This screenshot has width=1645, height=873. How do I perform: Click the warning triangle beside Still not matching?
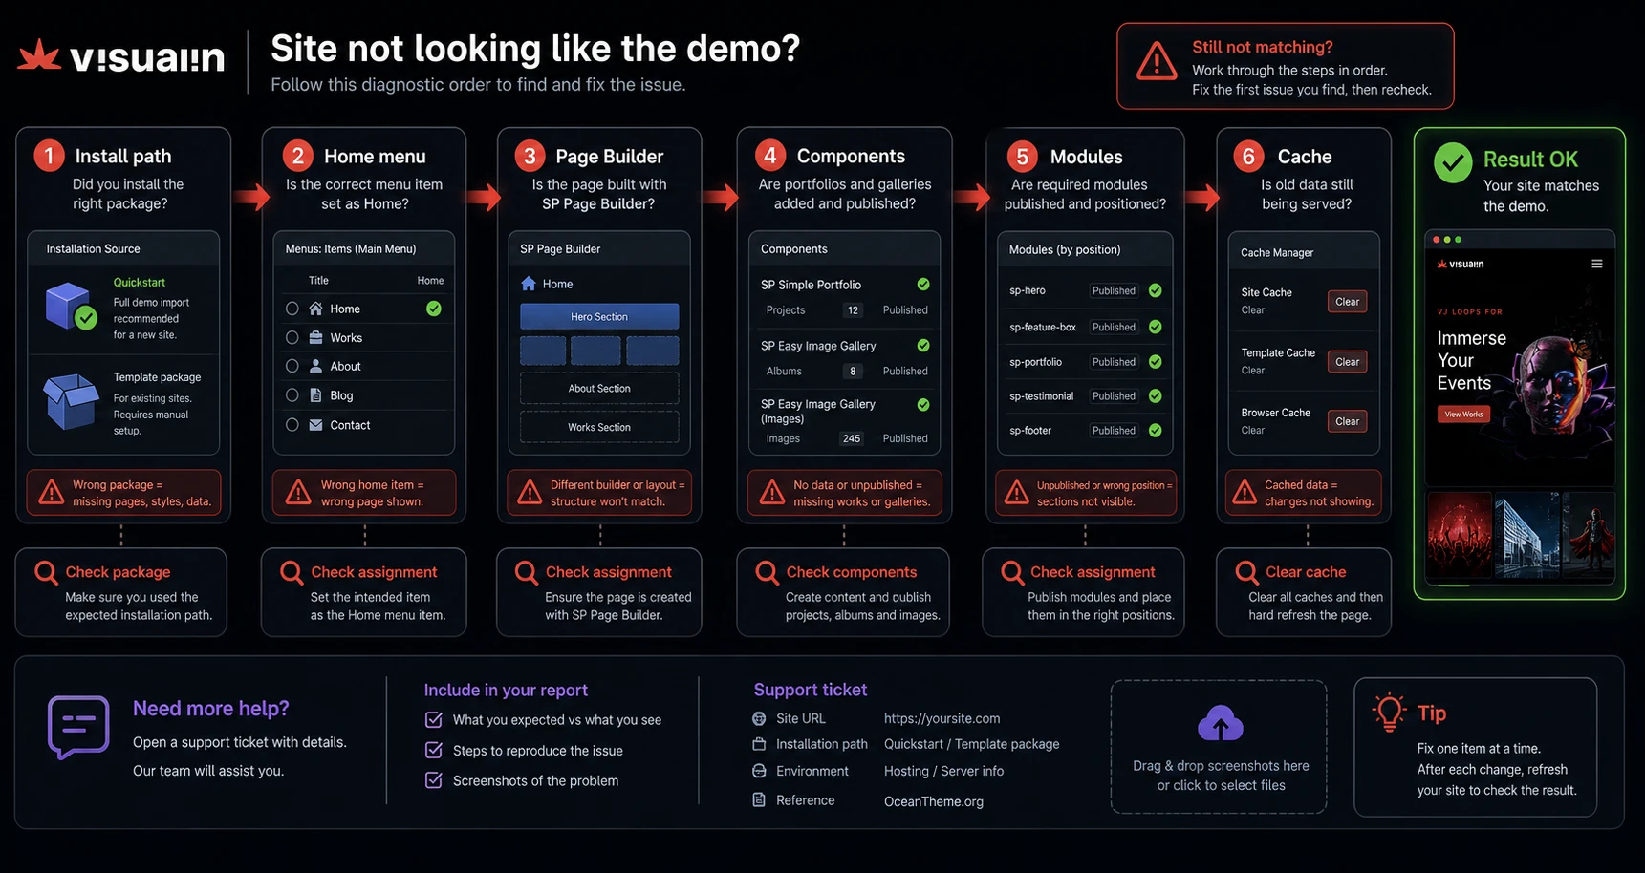(x=1157, y=61)
